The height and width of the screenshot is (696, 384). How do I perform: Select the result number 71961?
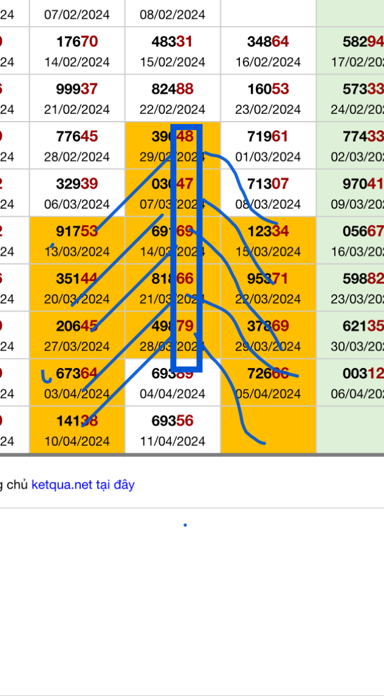[x=269, y=136]
